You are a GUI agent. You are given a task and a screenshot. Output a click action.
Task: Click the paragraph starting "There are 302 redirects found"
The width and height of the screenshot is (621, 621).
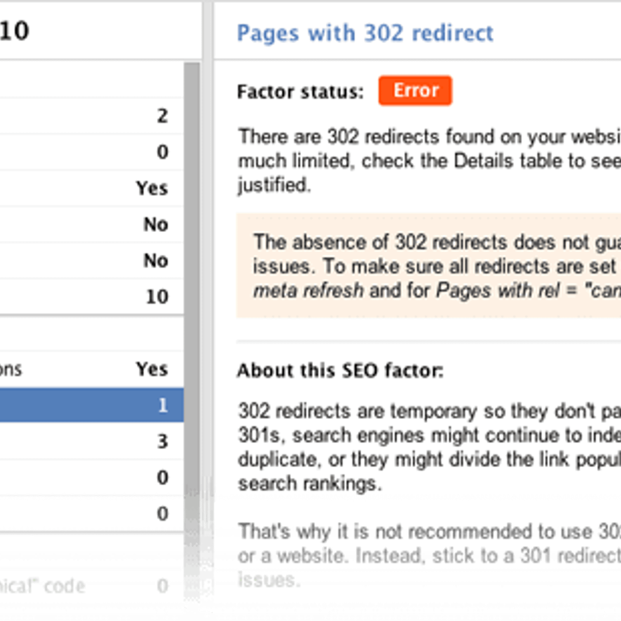point(429,160)
